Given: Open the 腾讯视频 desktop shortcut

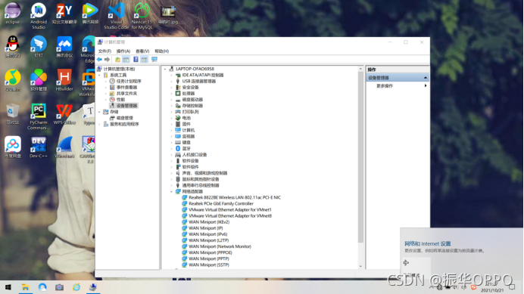Looking at the screenshot, I should click(x=90, y=14).
